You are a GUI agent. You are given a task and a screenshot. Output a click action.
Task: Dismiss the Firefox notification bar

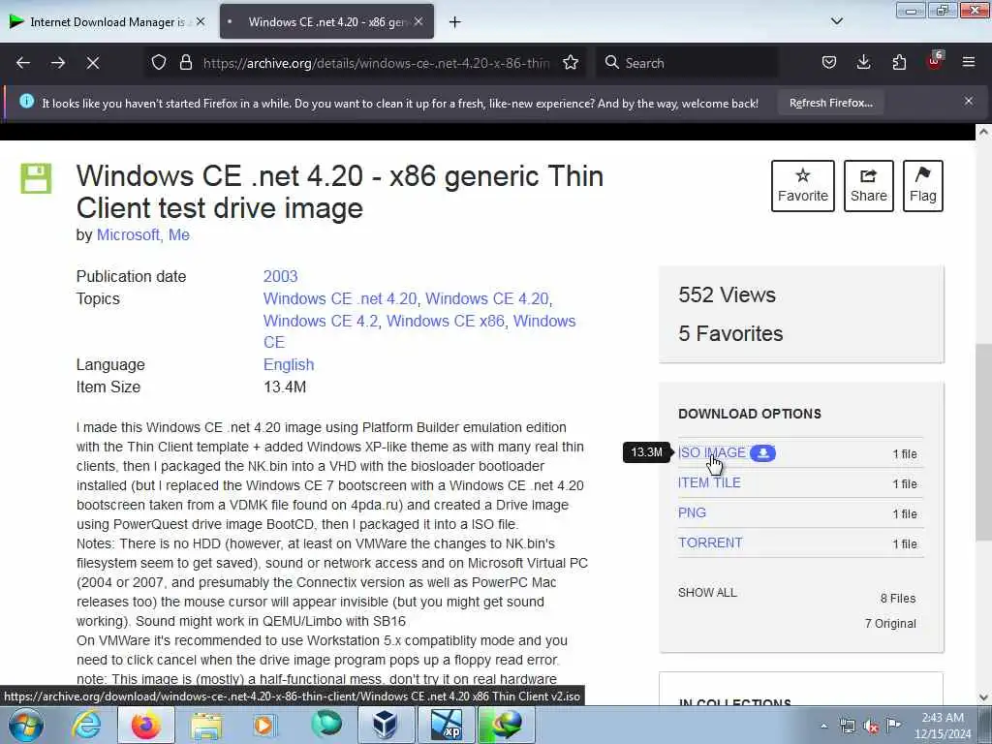click(x=969, y=101)
